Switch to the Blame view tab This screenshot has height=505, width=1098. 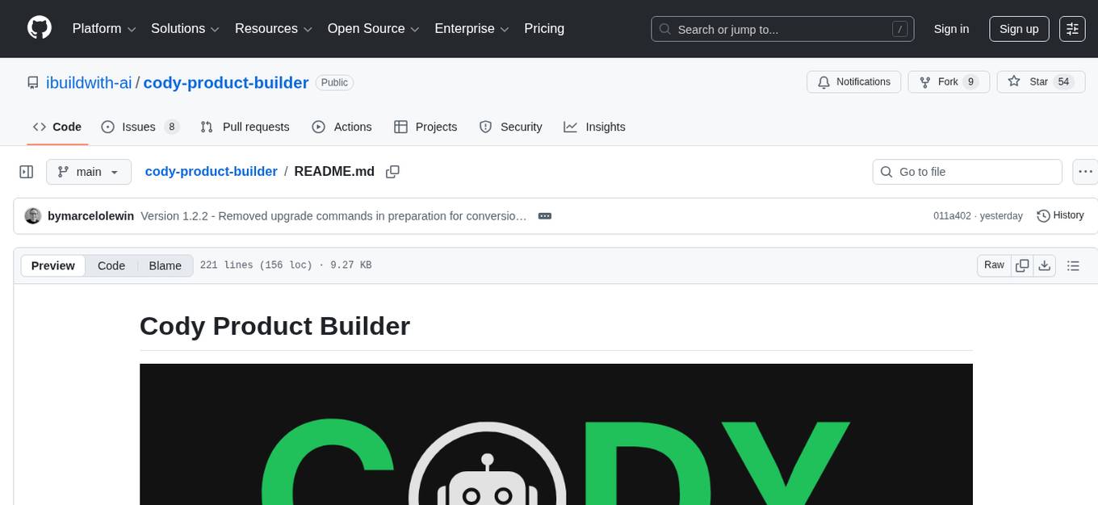(165, 265)
